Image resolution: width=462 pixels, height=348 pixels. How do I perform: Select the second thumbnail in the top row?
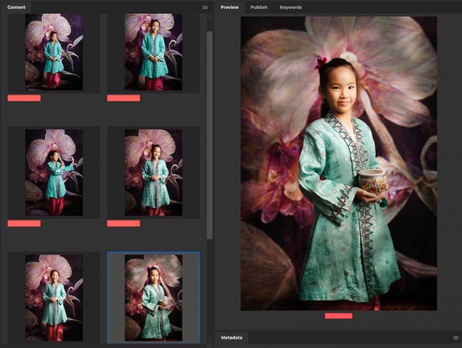(153, 52)
